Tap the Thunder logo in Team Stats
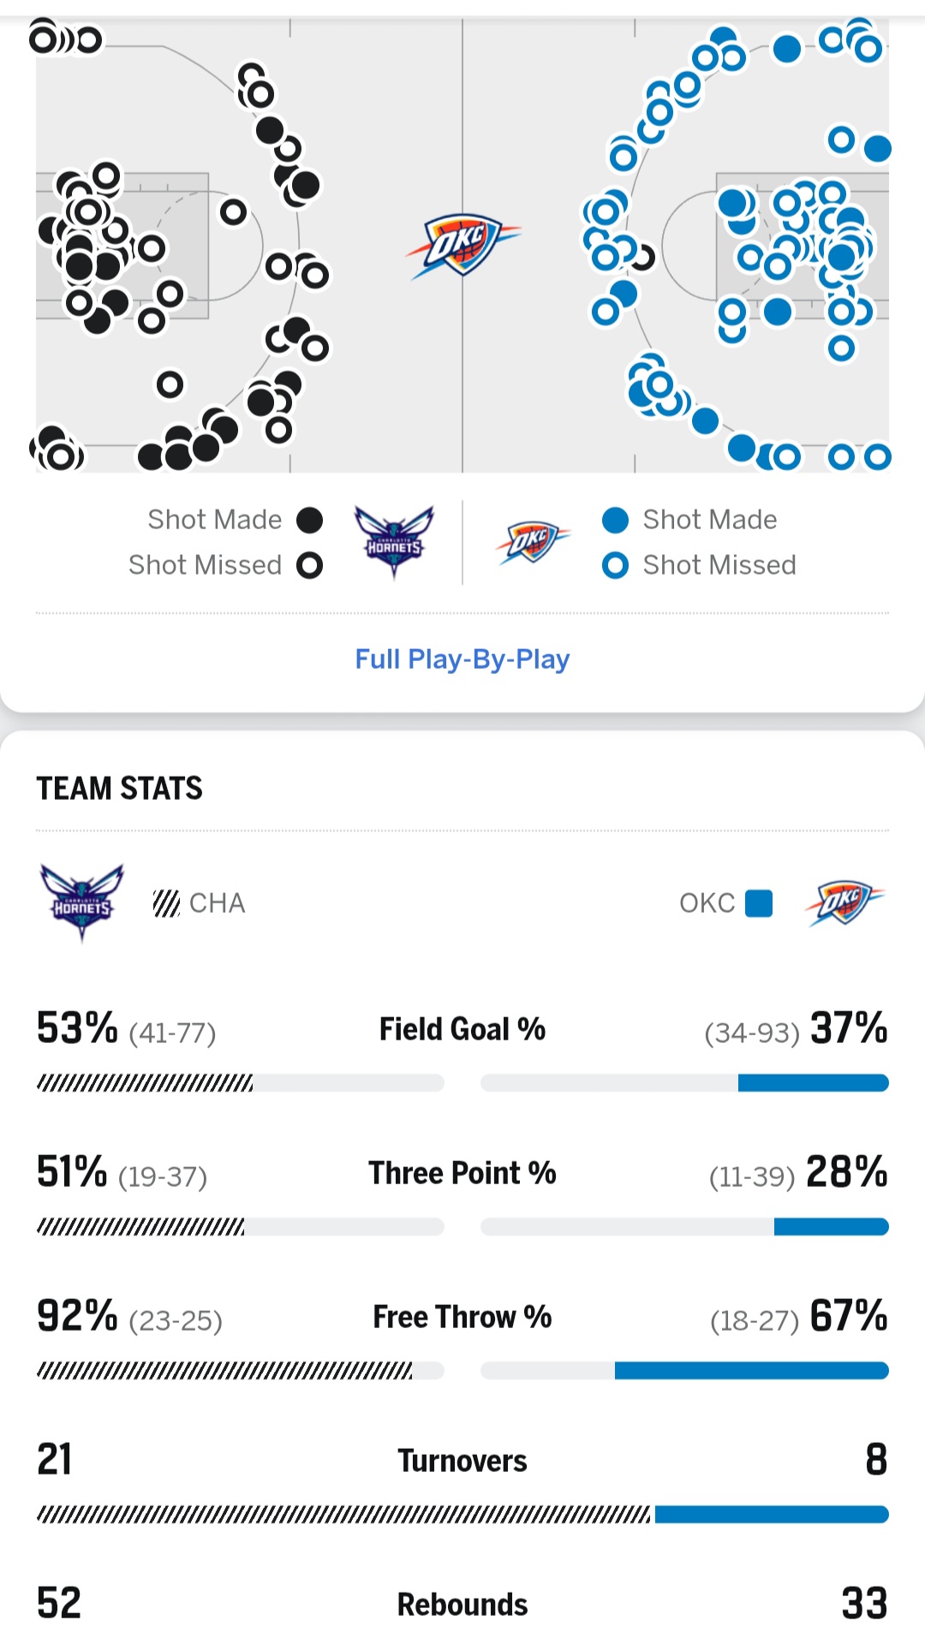 [844, 902]
